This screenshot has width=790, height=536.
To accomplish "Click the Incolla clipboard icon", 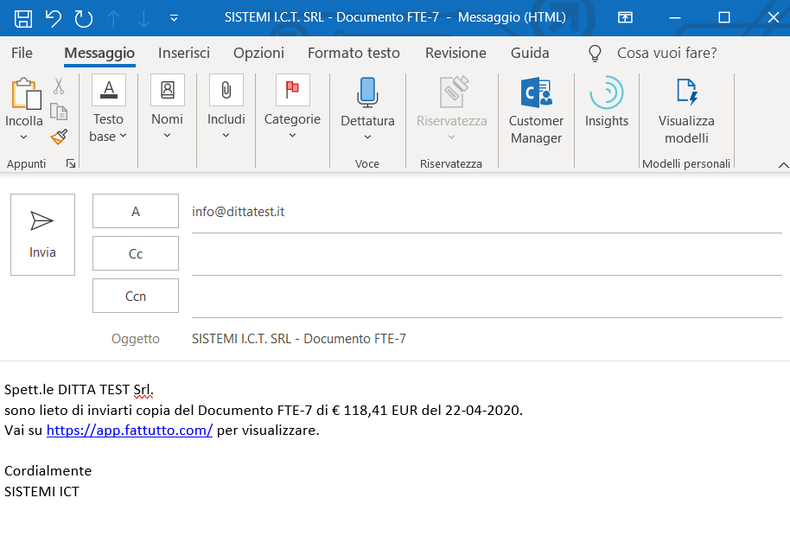I will tap(26, 93).
